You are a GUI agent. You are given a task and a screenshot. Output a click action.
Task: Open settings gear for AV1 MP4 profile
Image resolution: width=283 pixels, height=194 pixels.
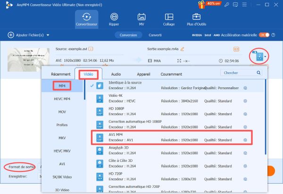[245, 140]
